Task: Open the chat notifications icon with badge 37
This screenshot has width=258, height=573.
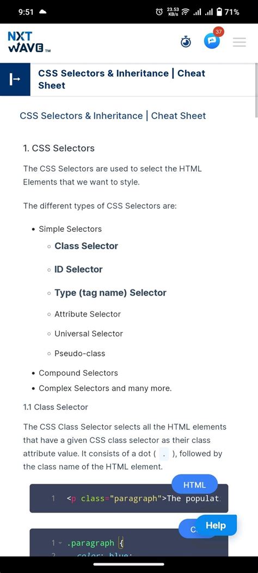Action: click(x=212, y=41)
